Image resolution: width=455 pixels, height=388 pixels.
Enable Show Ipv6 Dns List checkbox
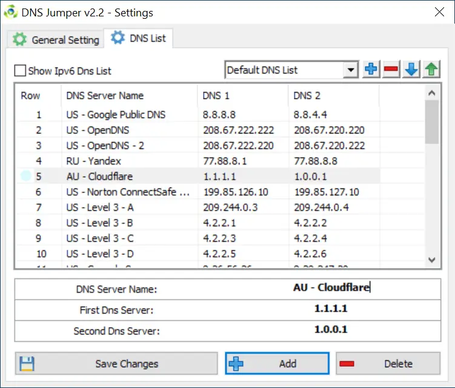tap(20, 70)
